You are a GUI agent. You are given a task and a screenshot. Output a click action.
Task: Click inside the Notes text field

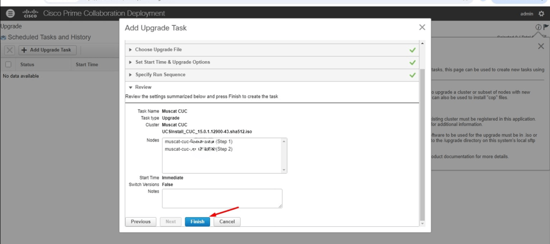222,198
